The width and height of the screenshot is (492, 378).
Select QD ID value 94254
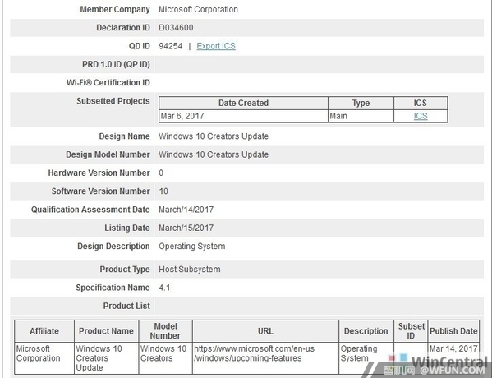(170, 46)
